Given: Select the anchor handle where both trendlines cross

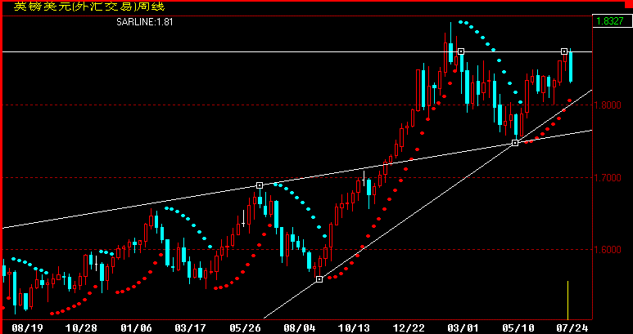Looking at the screenshot, I should coord(515,143).
